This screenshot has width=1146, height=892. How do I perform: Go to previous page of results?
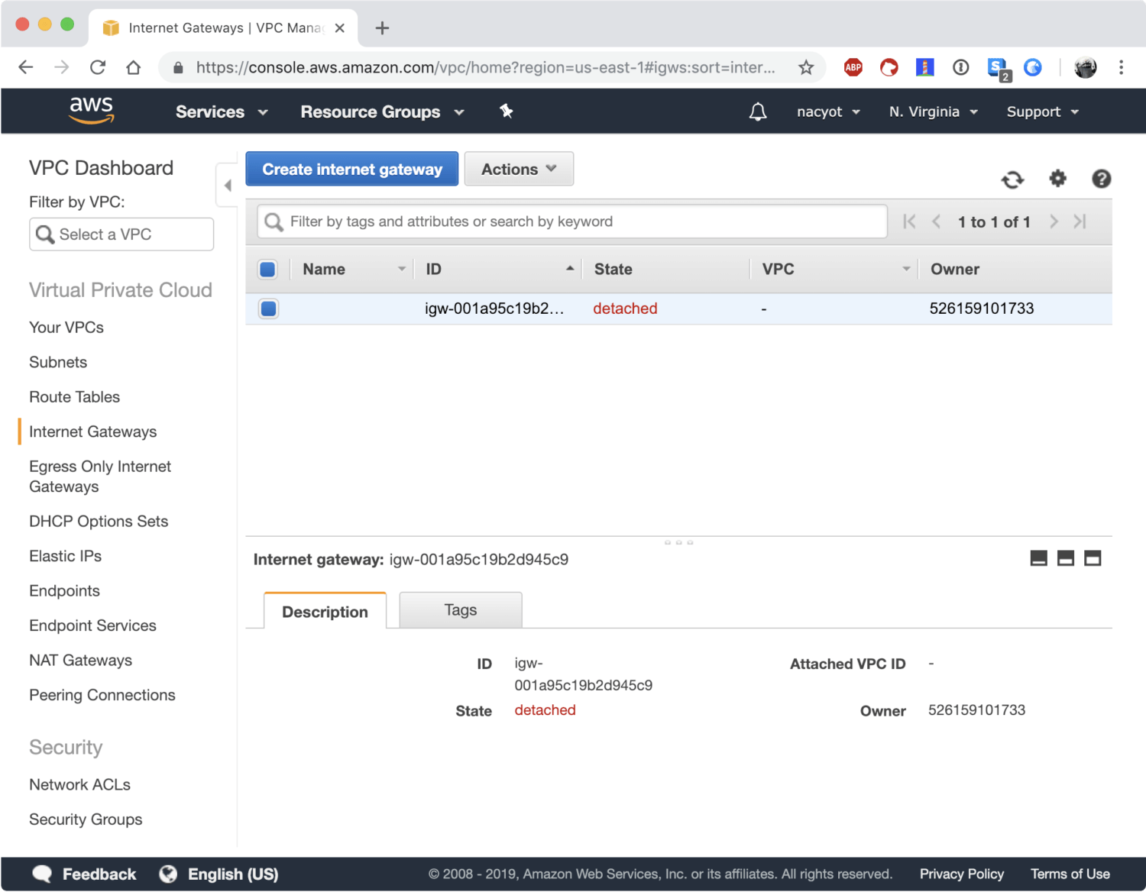point(936,221)
